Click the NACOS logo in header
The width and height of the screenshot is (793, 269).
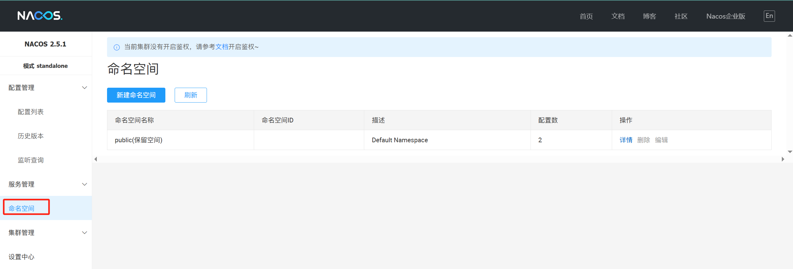pyautogui.click(x=40, y=15)
